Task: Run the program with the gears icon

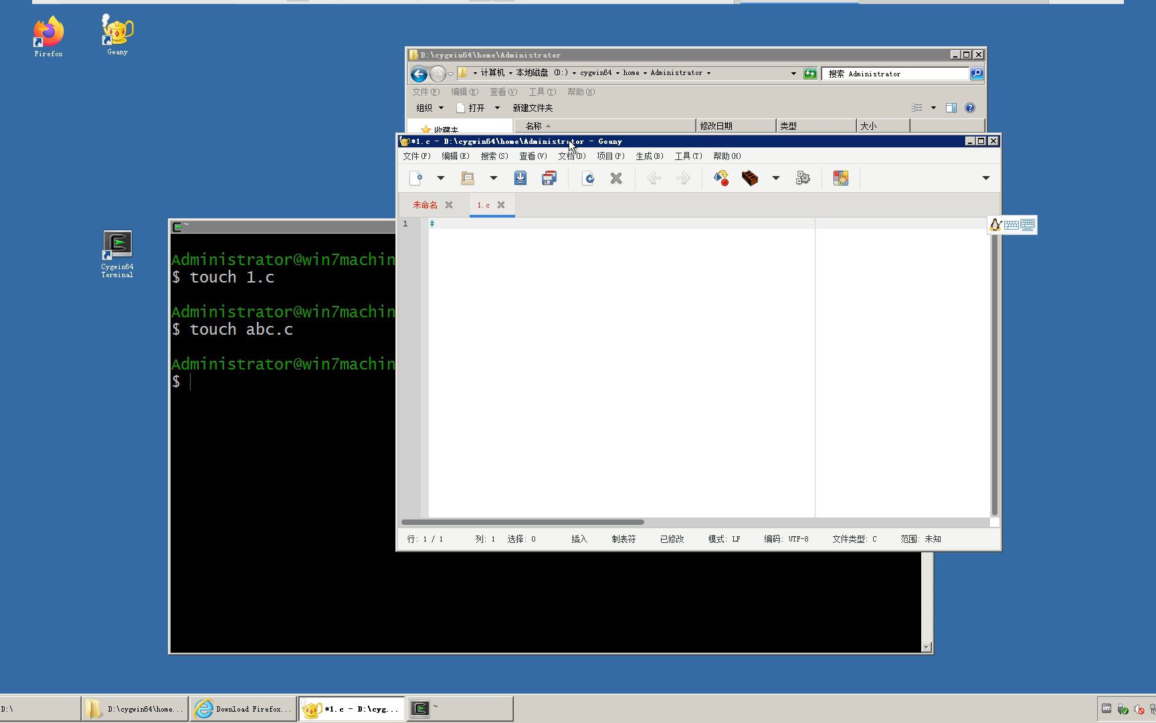Action: tap(803, 178)
